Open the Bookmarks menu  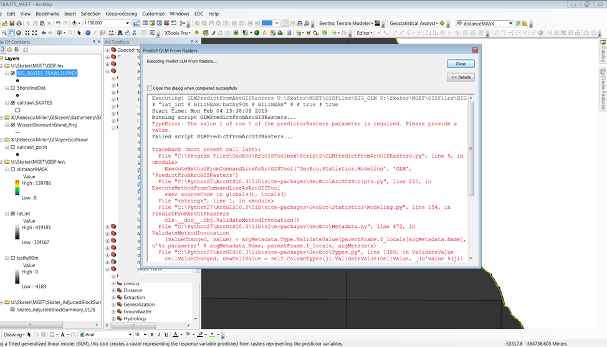point(47,14)
